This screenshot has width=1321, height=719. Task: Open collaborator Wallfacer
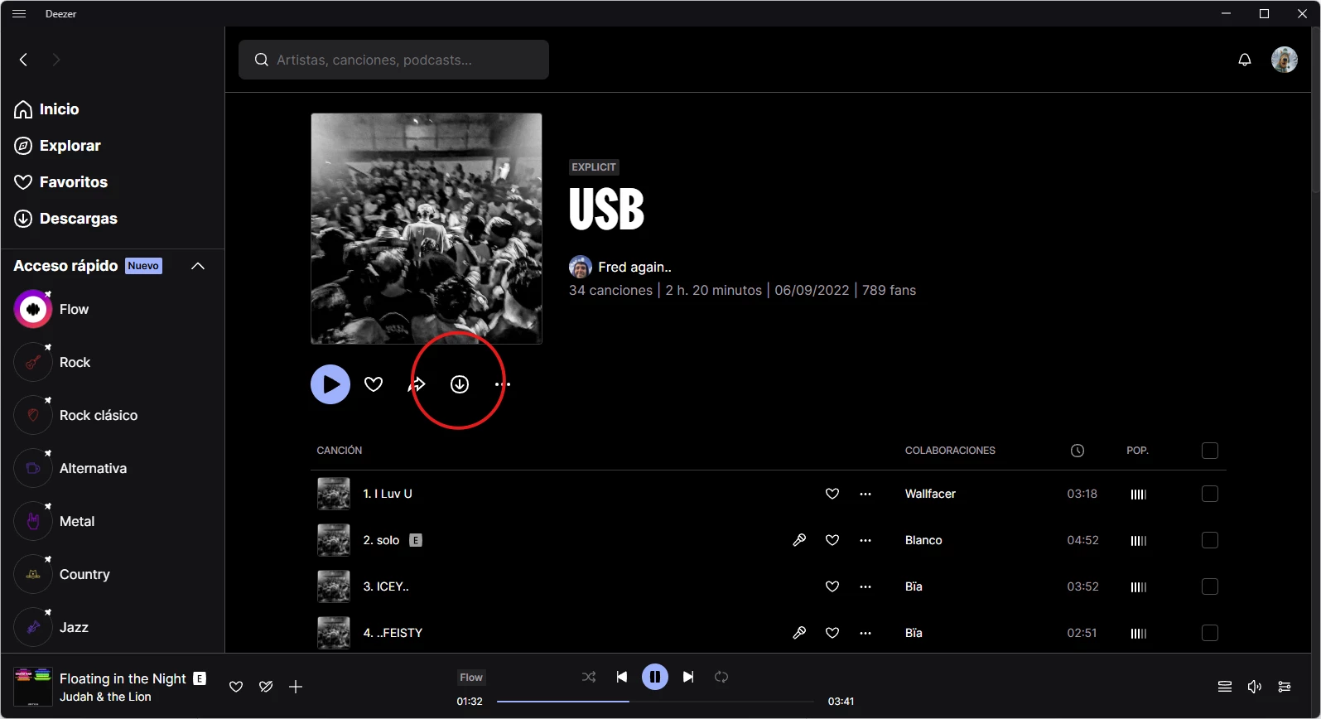pos(930,494)
